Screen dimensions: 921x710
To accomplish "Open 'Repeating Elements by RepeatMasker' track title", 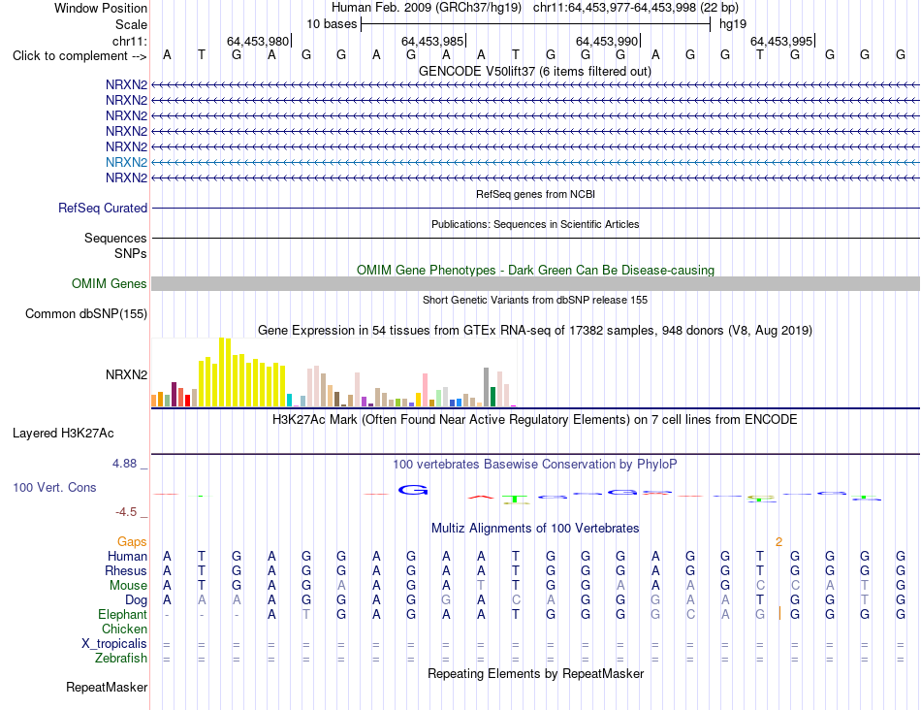I will (x=535, y=673).
